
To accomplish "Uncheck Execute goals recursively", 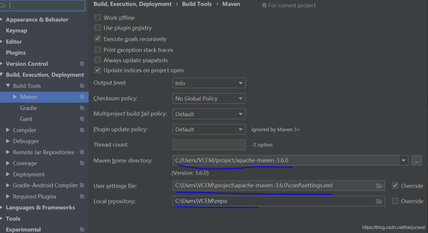I will pos(98,39).
